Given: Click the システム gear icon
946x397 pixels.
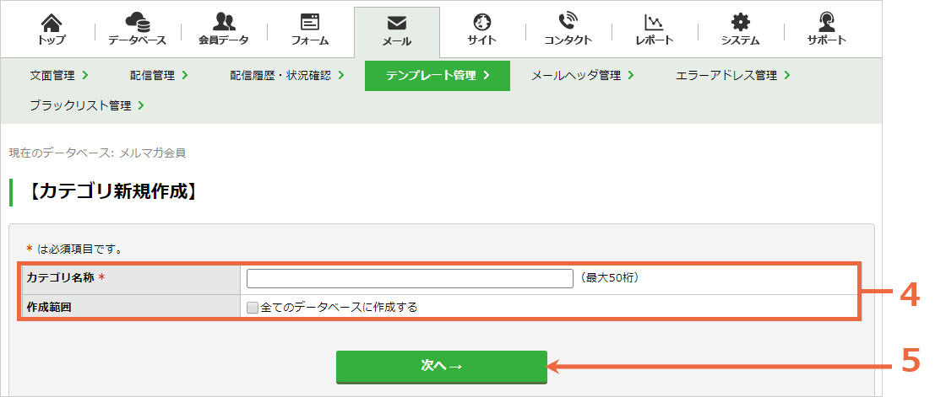Looking at the screenshot, I should (740, 23).
